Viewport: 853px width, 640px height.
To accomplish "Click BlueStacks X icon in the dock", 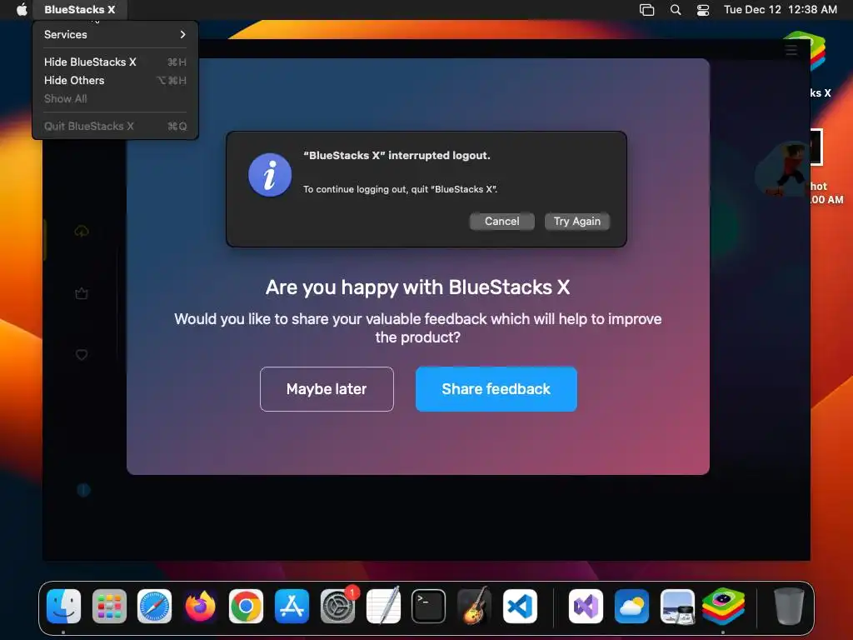I will pyautogui.click(x=723, y=606).
